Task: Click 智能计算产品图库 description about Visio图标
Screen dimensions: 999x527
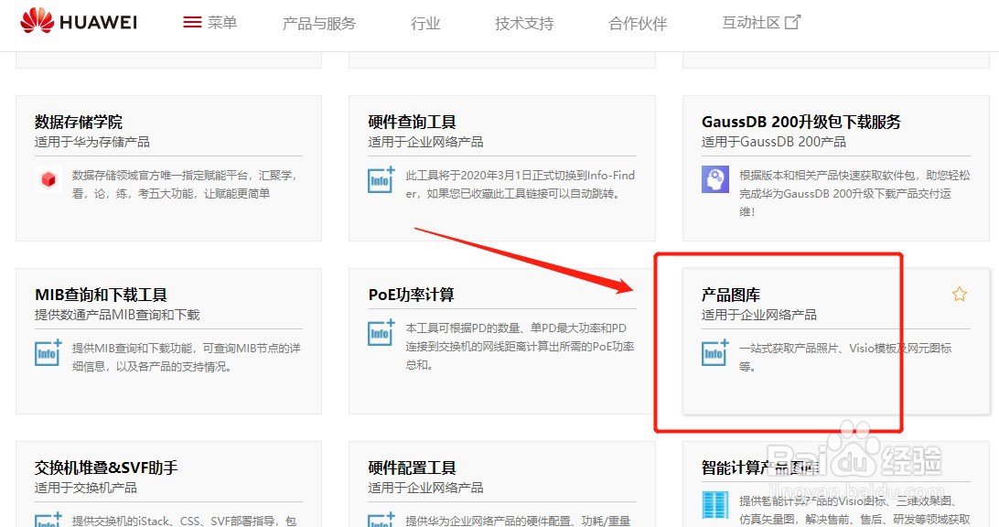Action: [x=854, y=511]
